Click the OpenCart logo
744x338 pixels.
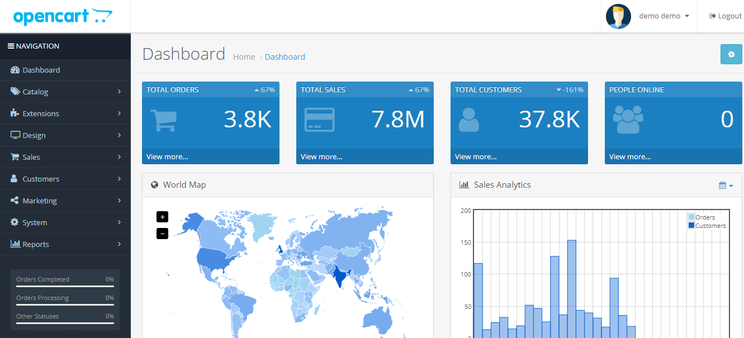(x=63, y=16)
